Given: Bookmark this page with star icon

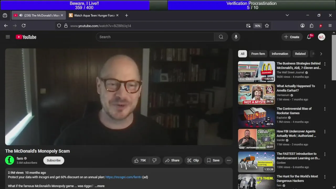Looking at the screenshot, I should click(267, 26).
